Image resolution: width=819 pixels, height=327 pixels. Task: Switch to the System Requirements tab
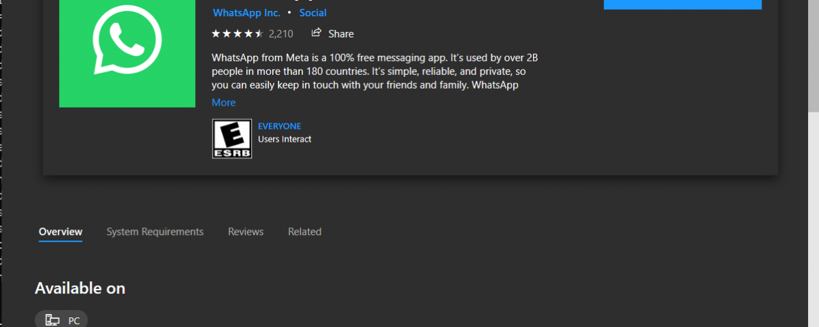point(155,232)
